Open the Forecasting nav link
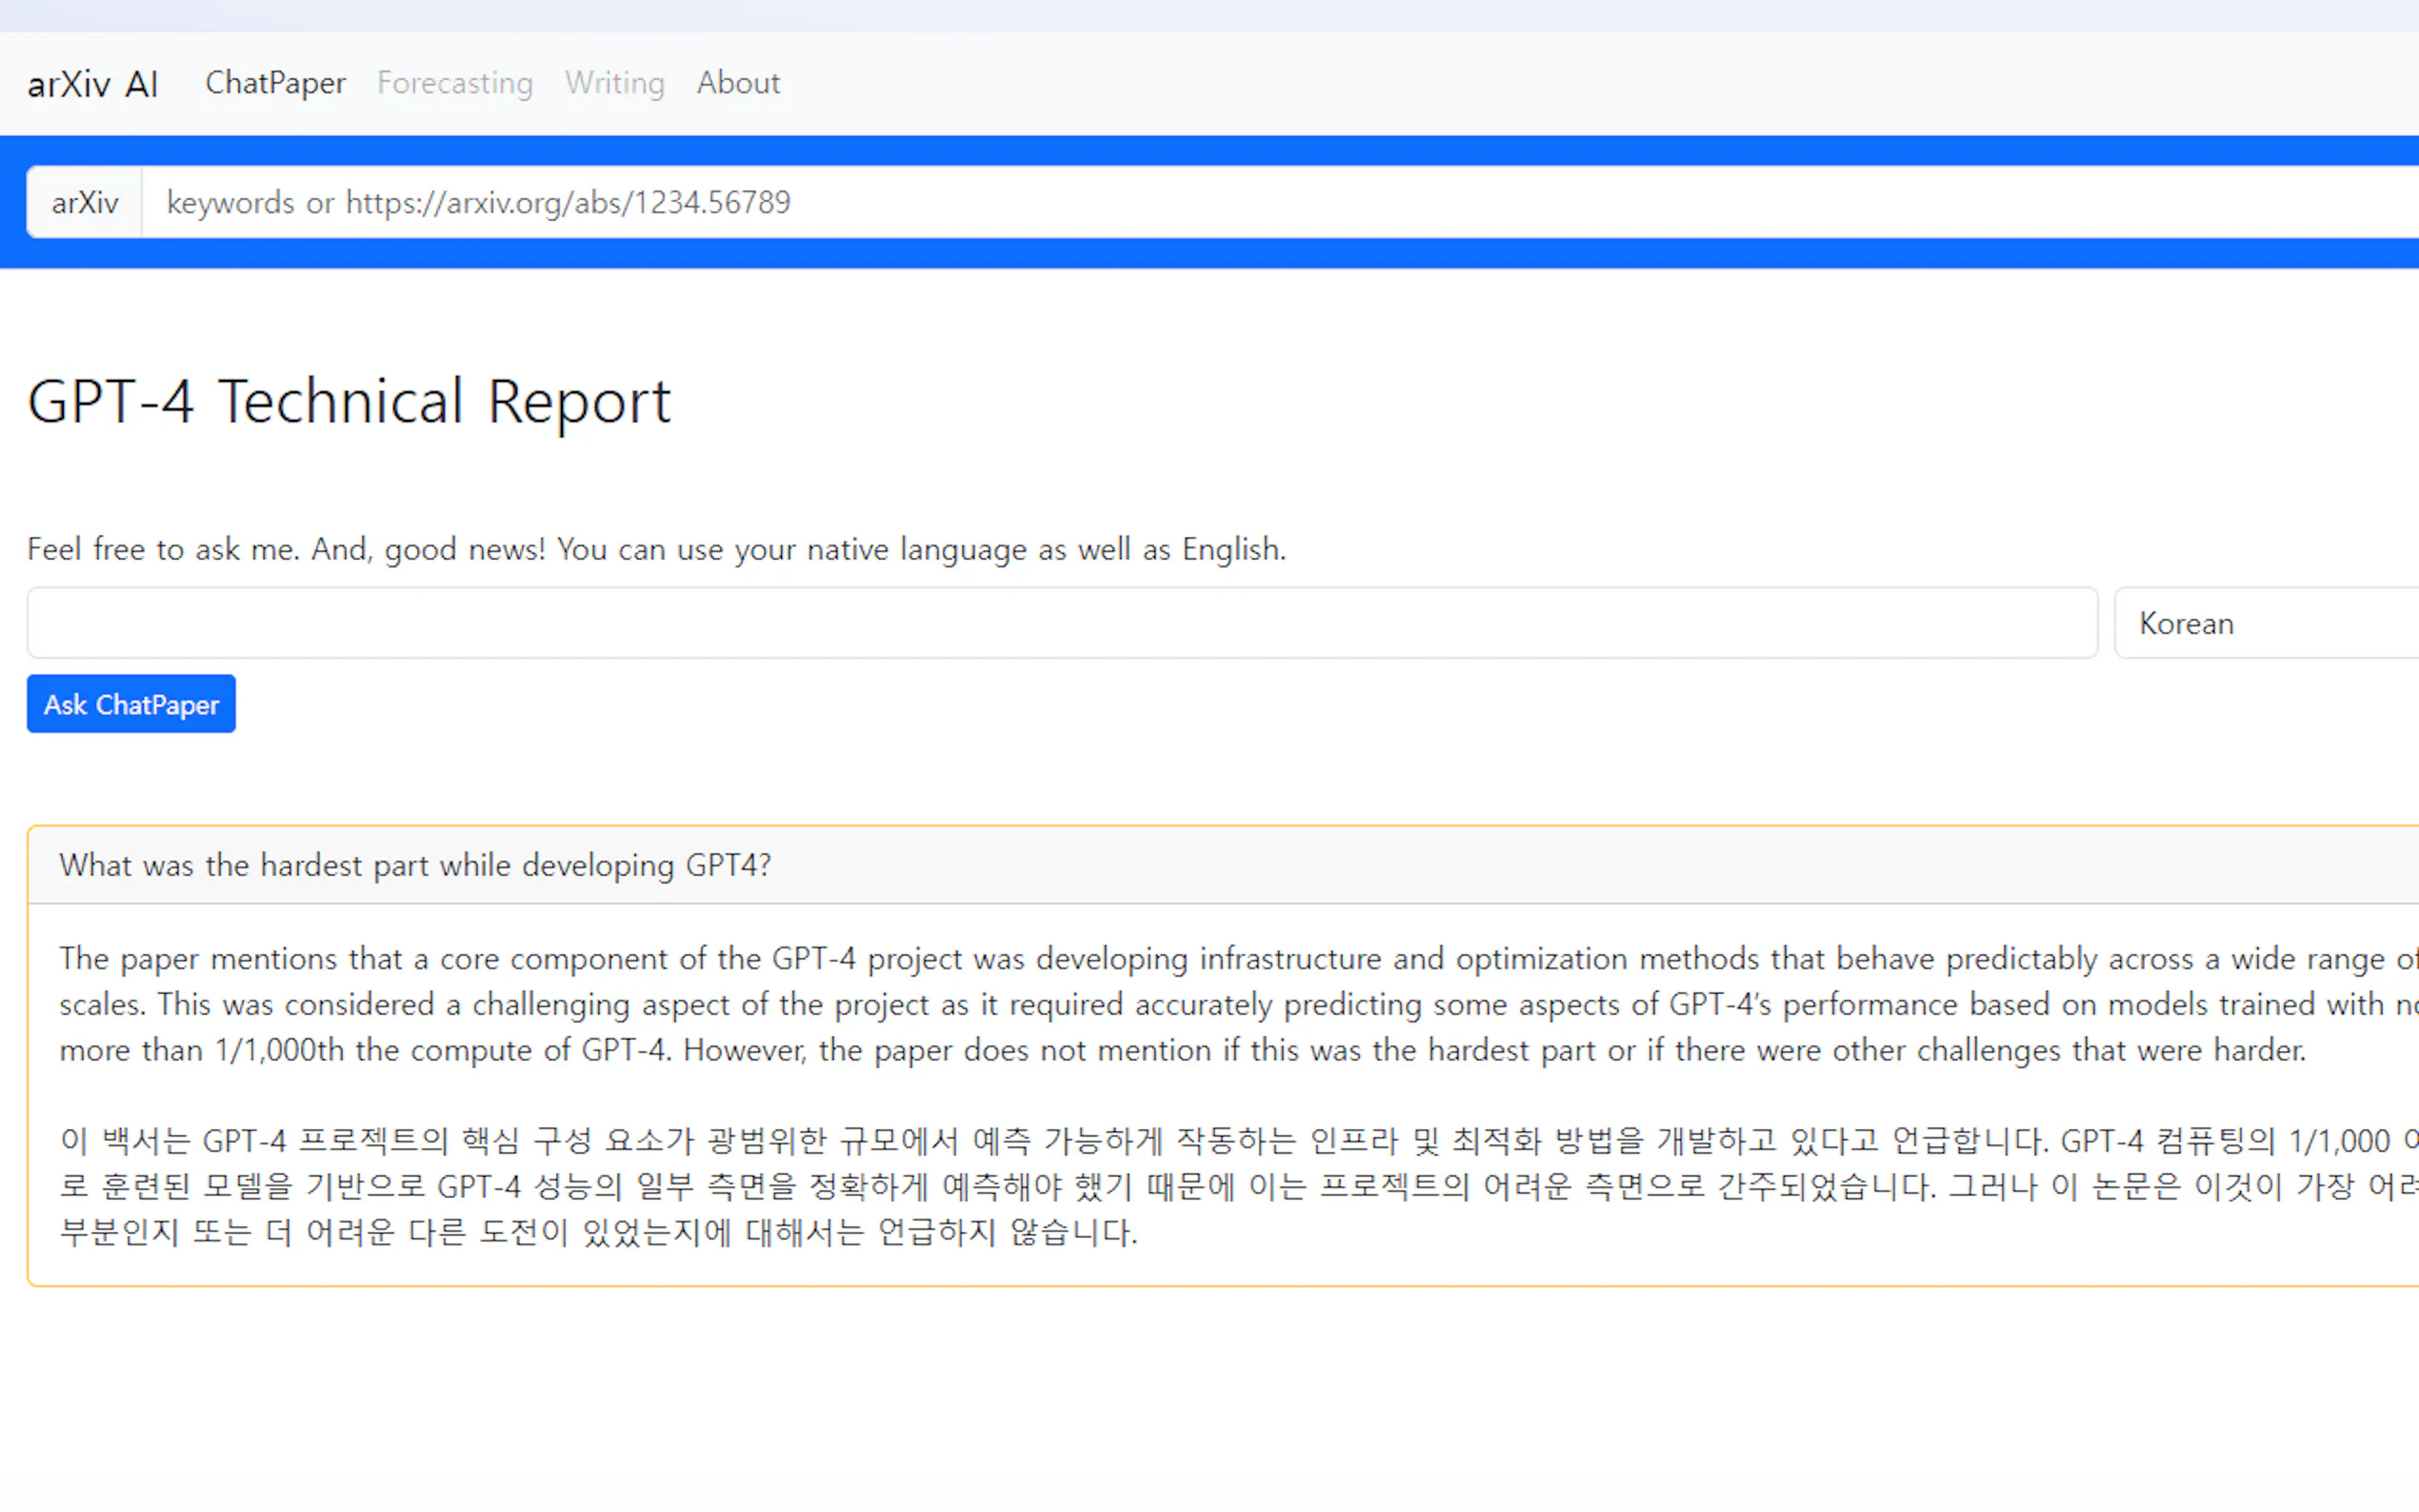 (x=454, y=83)
